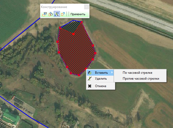Choose Отмена in the context menu
This screenshot has width=173, height=128.
click(101, 86)
